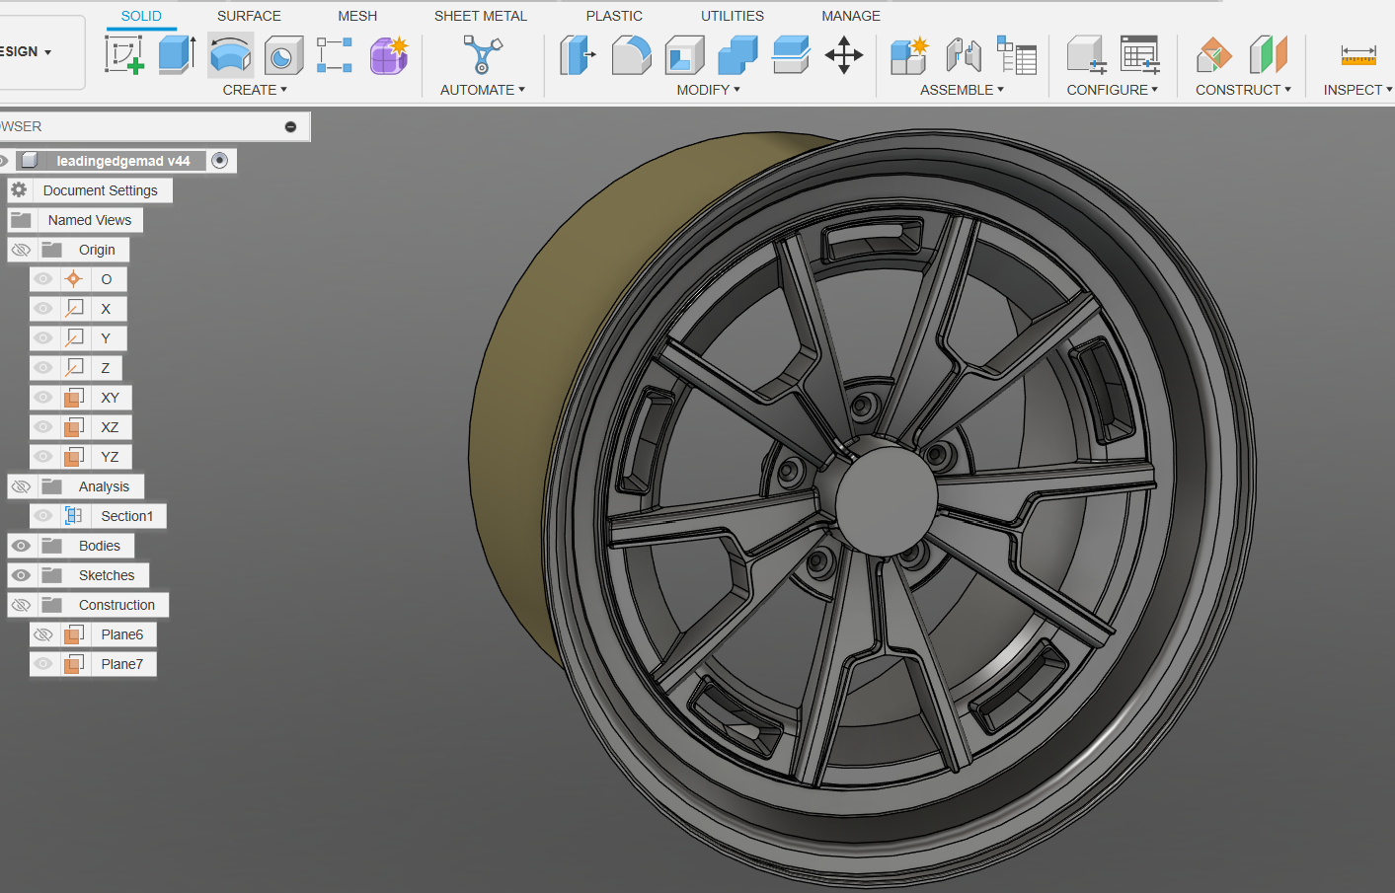Select the Create Sketch tool
Screen dimensions: 1395x893
124,55
